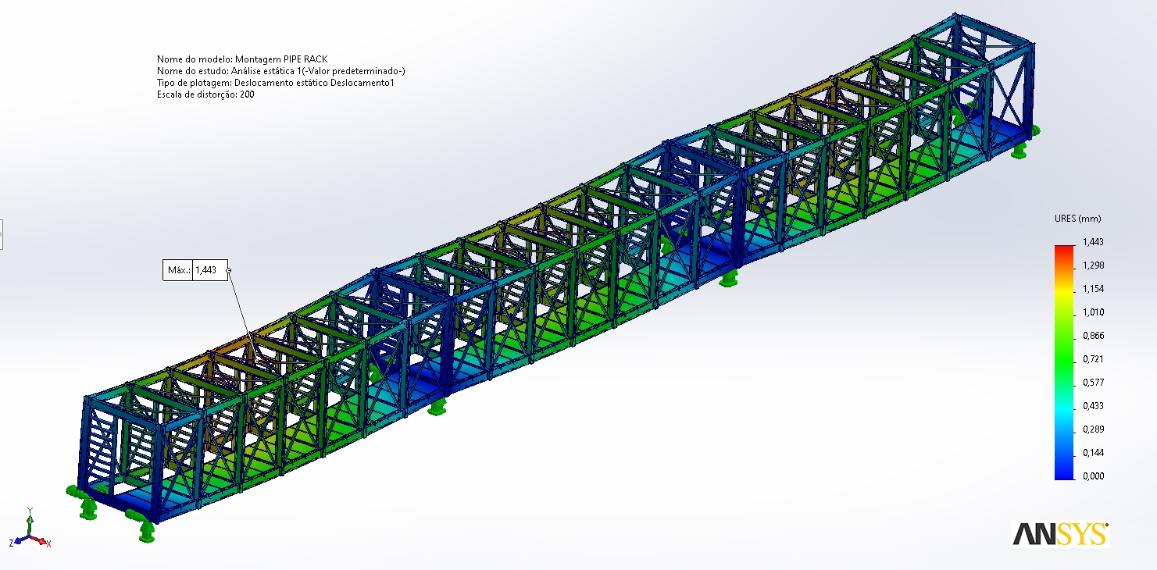
Task: Click legend value 0,433
Action: click(1093, 406)
